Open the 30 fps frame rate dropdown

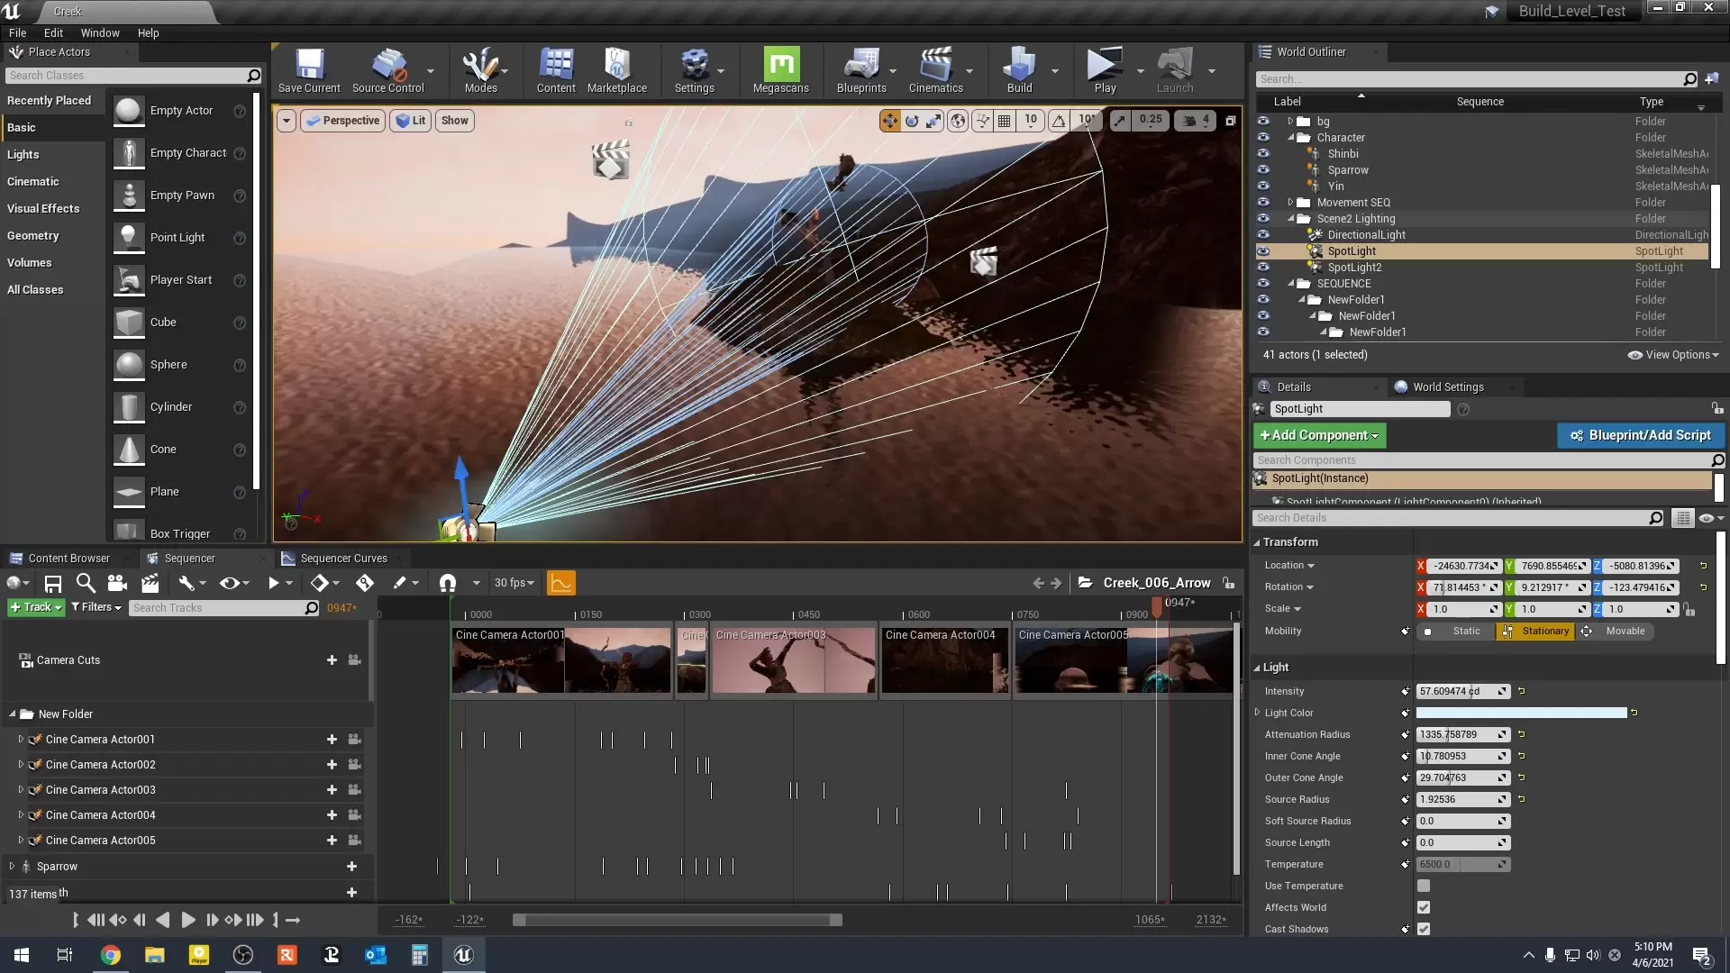tap(514, 583)
